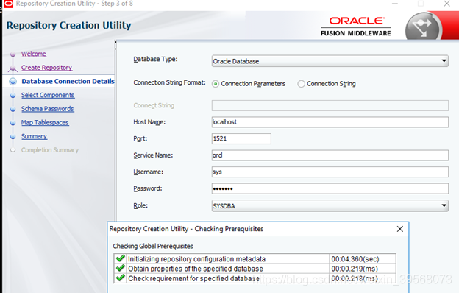Click the 00:04.360(sec) timing cell
The width and height of the screenshot is (459, 293).
(x=363, y=259)
